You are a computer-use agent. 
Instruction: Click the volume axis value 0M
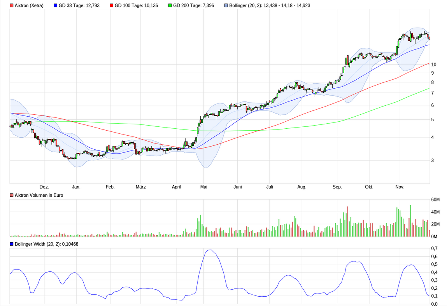click(x=434, y=236)
